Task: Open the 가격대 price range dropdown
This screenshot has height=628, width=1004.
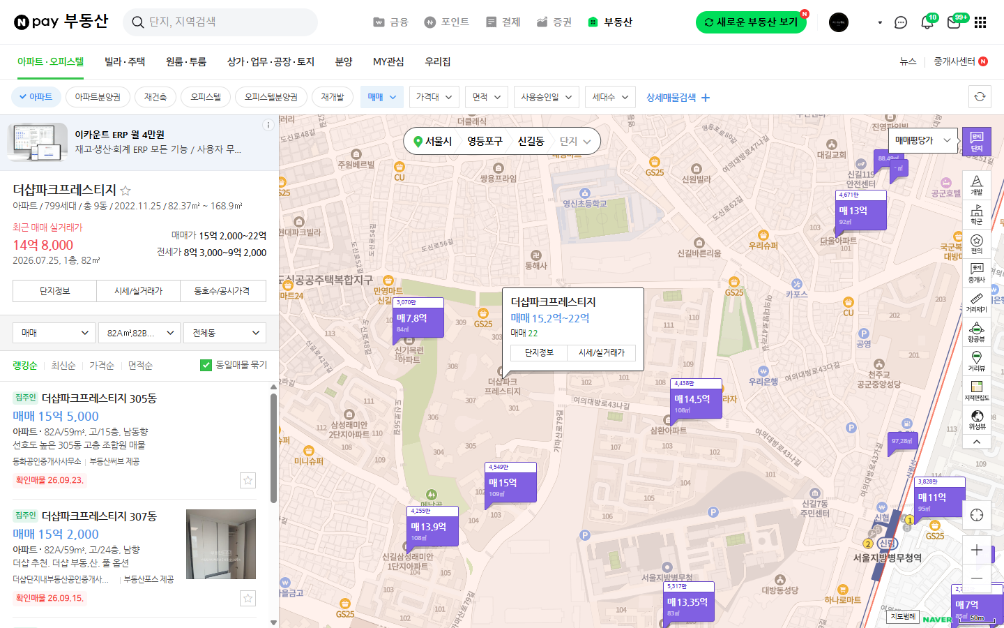Action: [434, 97]
